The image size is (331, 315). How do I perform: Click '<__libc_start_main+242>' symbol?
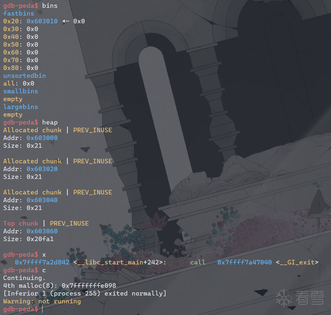(x=118, y=262)
